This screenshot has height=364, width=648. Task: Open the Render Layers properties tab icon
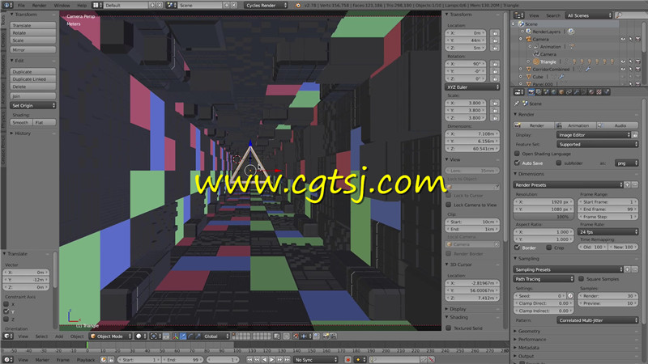539,92
